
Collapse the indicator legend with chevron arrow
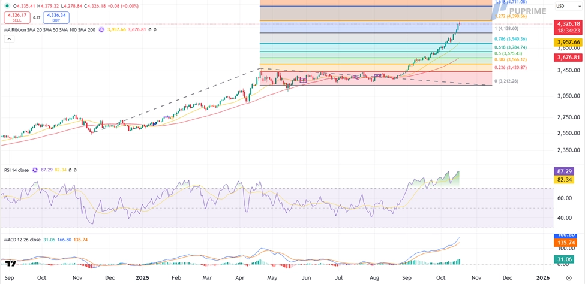click(9, 39)
